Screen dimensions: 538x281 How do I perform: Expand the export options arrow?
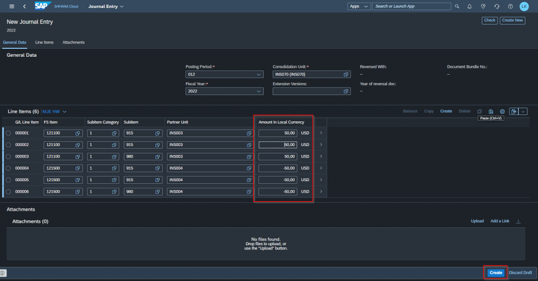[x=523, y=111]
